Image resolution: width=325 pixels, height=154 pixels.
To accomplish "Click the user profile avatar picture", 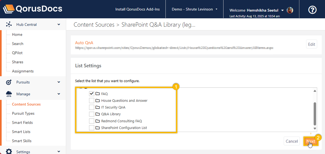I will point(290,10).
